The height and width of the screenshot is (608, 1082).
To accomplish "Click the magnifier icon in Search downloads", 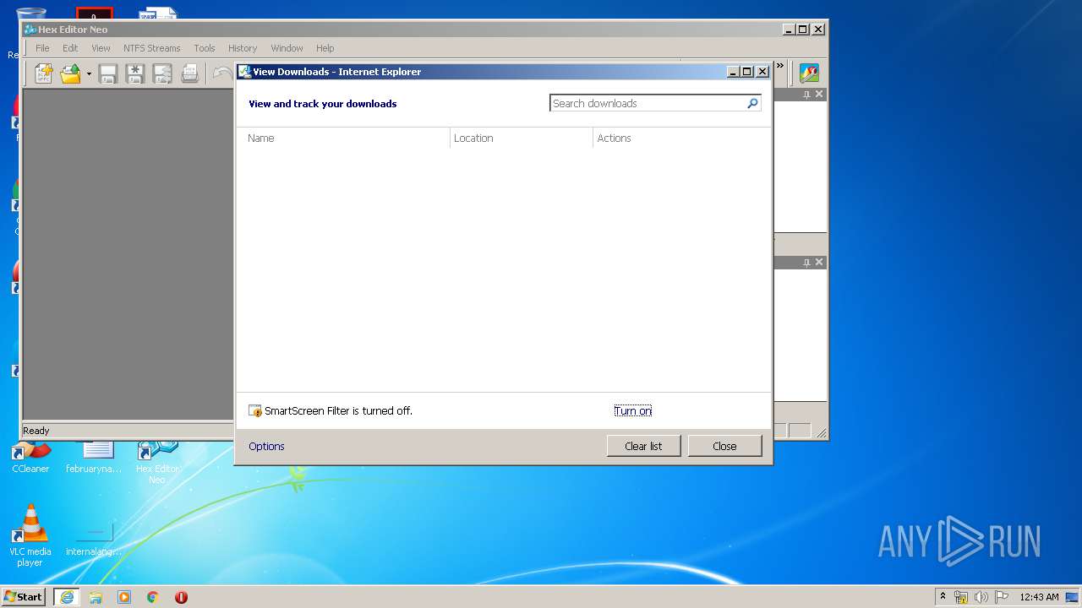I will tap(752, 103).
